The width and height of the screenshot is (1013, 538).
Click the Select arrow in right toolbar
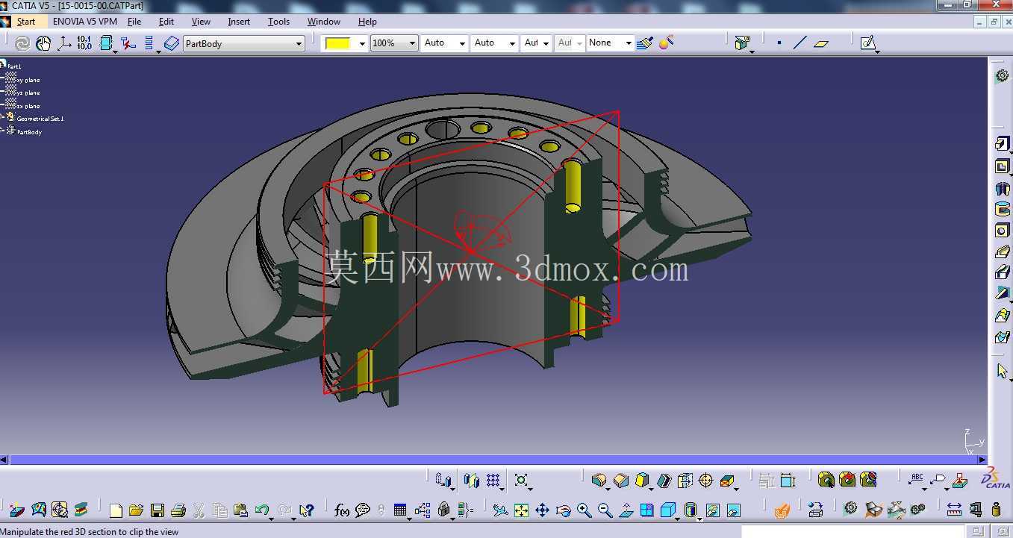pos(1003,371)
